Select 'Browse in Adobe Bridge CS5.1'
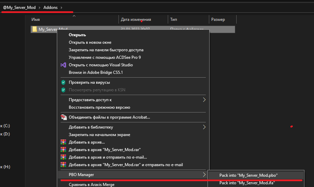Screen dimensions: 314x187 [96, 72]
